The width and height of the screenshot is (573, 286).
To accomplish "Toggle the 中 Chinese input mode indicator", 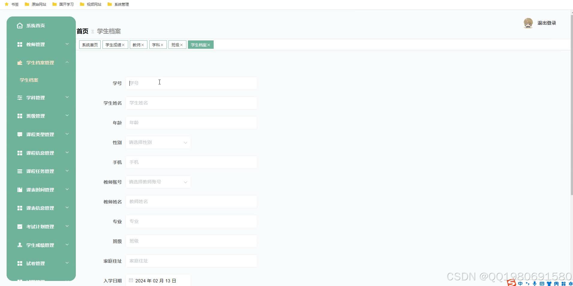I will coord(520,283).
